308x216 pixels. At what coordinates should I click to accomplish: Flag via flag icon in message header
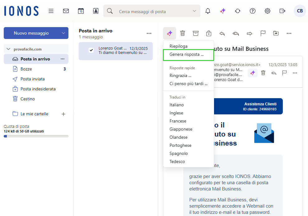284,73
